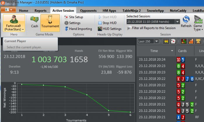The image size is (204, 122).
Task: Click the Cards column header
Action: click(182, 51)
